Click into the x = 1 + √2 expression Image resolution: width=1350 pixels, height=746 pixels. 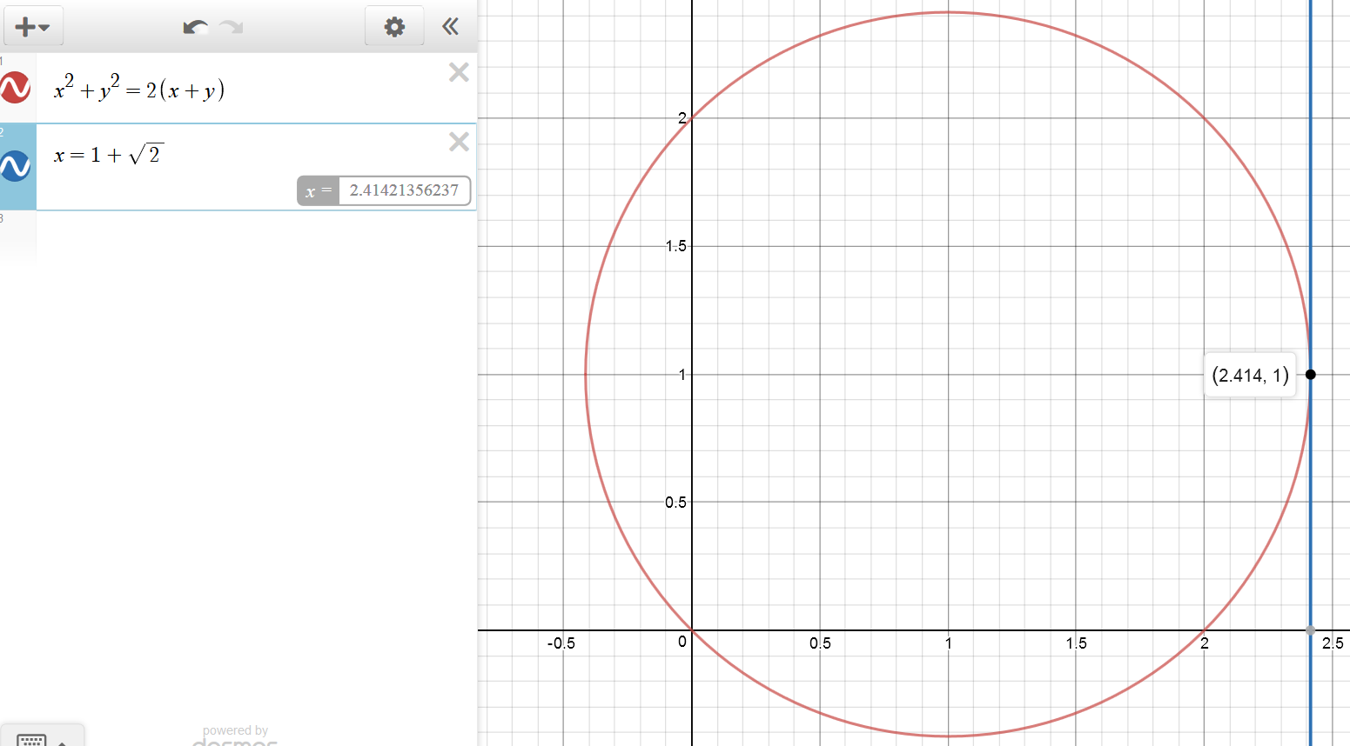click(x=109, y=156)
